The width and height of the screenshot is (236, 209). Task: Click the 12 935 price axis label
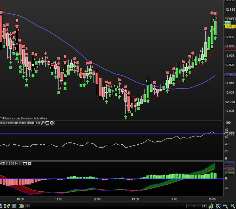(x=230, y=37)
